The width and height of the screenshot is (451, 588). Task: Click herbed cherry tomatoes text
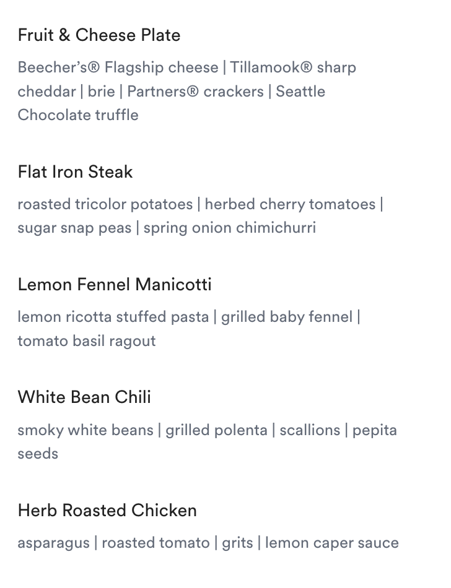tap(290, 204)
